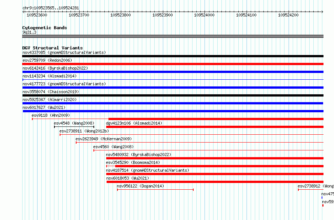
Task: Click ruler position 109524000
Action: (204, 15)
